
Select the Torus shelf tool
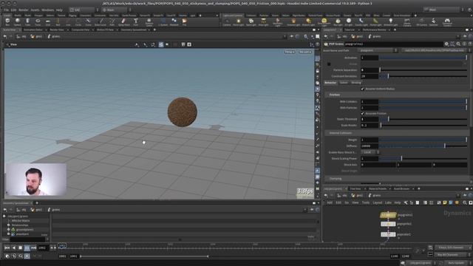(x=38, y=21)
